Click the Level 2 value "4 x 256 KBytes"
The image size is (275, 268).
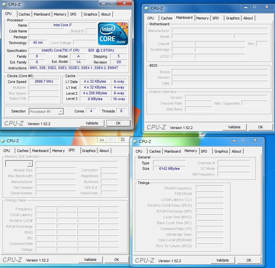(95, 93)
